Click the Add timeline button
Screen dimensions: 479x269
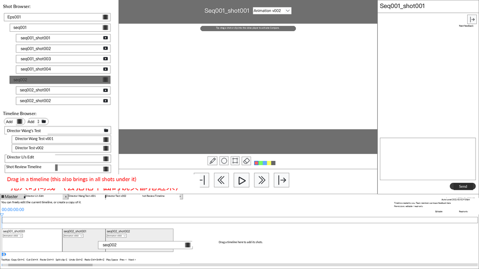coord(15,122)
